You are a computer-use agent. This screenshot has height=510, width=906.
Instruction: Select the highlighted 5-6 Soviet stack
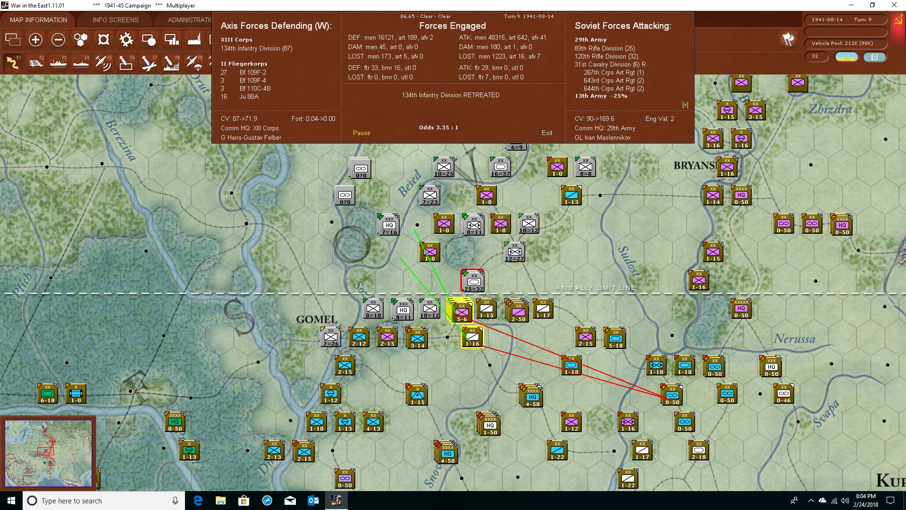pos(461,310)
